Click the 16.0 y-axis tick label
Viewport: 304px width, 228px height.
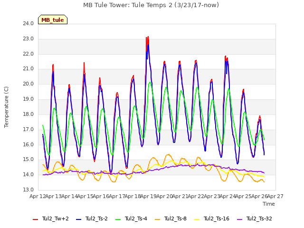[x=28, y=144]
